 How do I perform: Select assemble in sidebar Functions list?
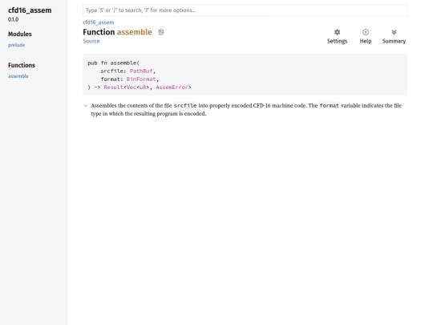click(x=18, y=76)
